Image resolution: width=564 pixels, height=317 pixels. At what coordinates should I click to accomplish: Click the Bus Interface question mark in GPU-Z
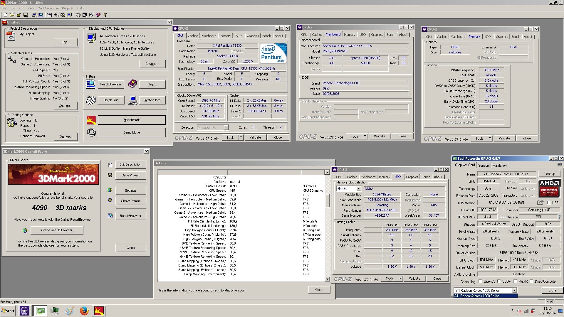point(560,217)
